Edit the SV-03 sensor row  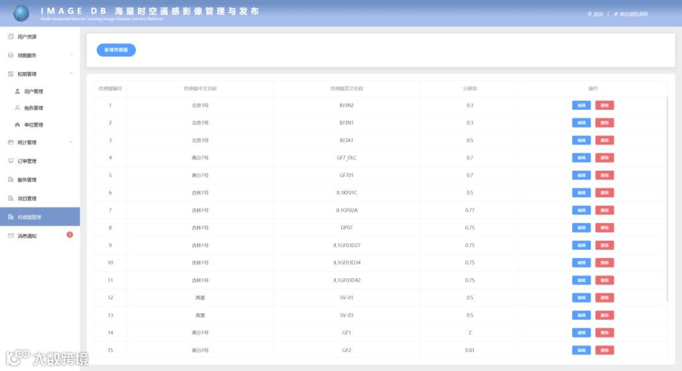[x=582, y=315]
